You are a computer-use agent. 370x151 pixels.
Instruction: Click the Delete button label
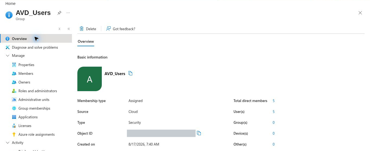coord(91,29)
